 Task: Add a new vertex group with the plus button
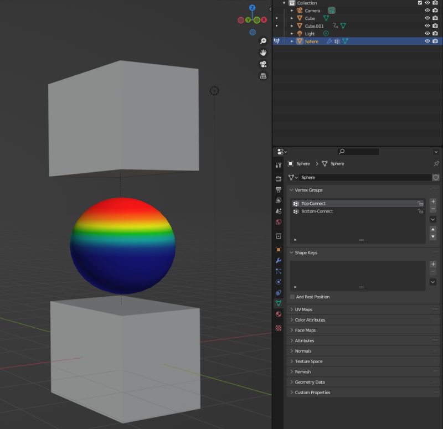tap(433, 201)
